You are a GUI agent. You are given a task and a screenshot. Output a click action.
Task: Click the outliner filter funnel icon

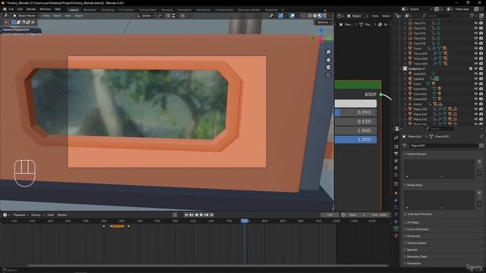coord(472,15)
